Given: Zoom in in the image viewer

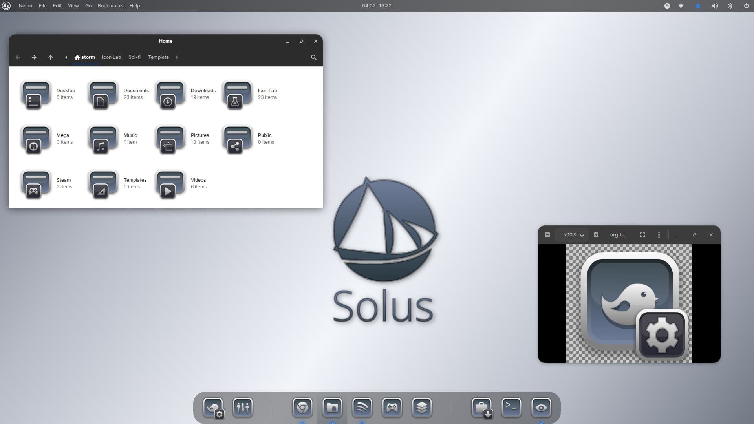Looking at the screenshot, I should click(x=596, y=235).
